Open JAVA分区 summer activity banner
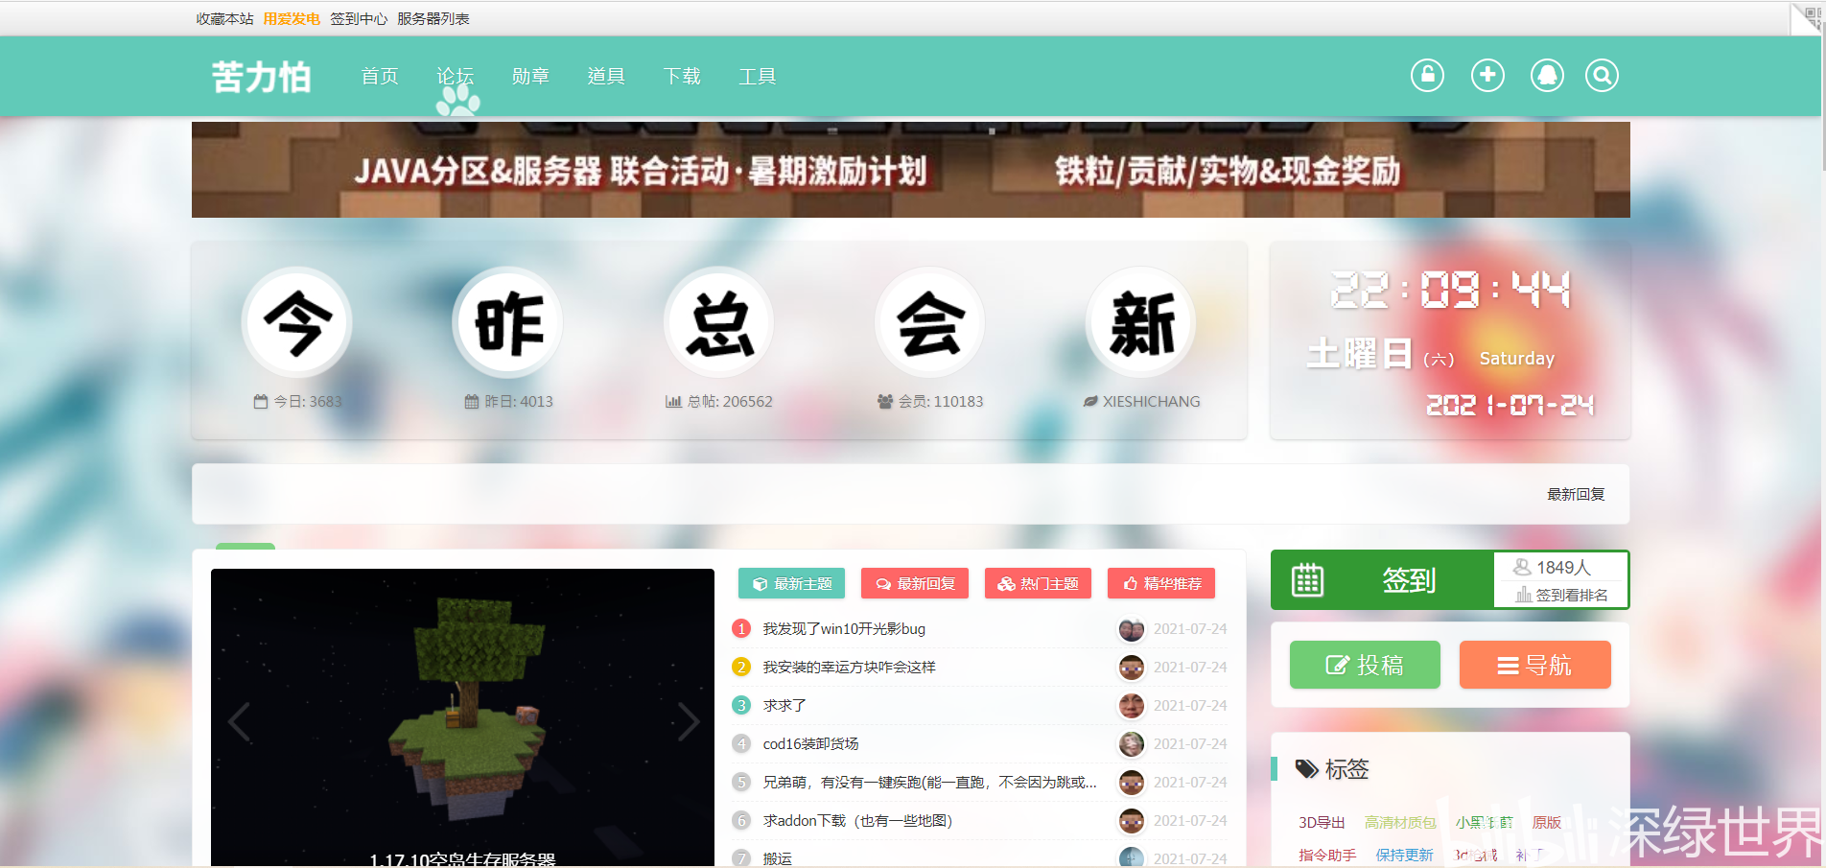This screenshot has height=868, width=1826. (910, 170)
